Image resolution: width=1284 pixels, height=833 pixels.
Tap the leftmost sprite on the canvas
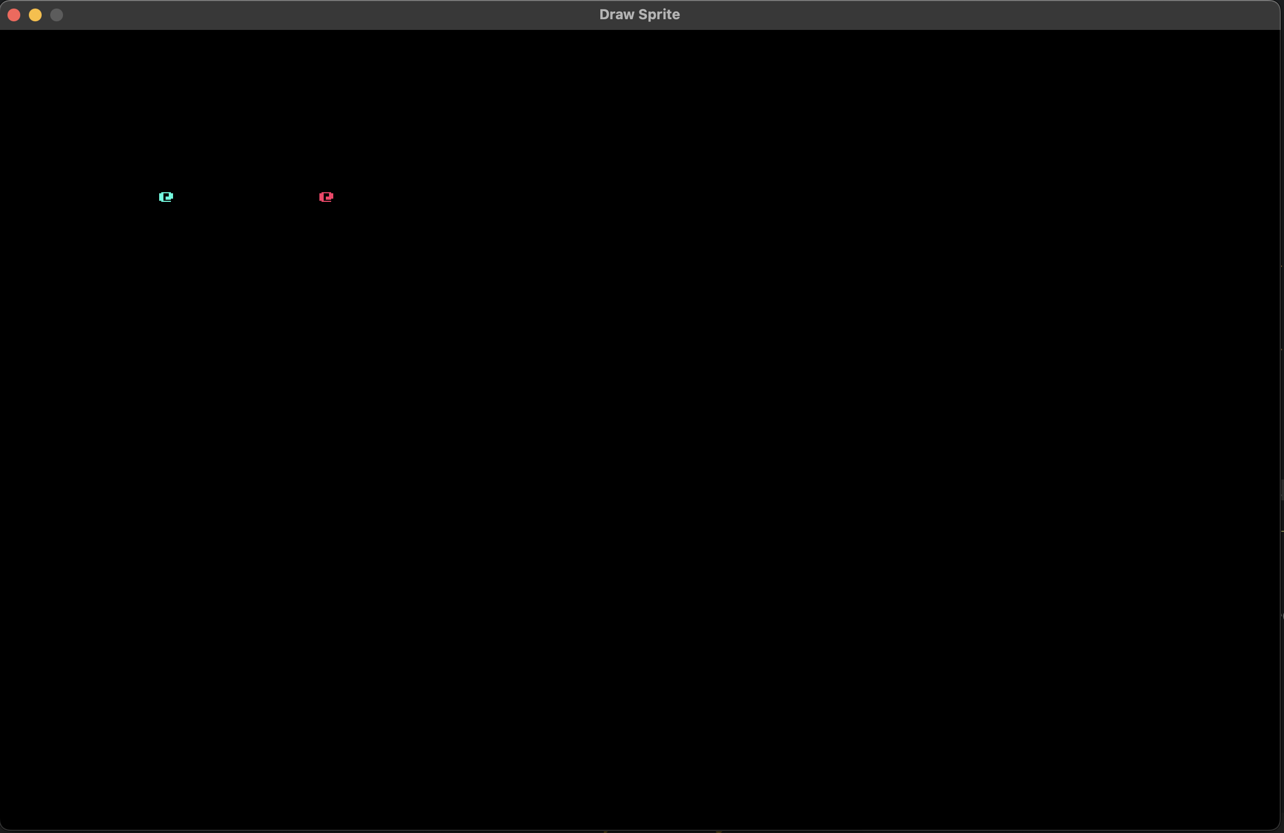[x=166, y=197]
